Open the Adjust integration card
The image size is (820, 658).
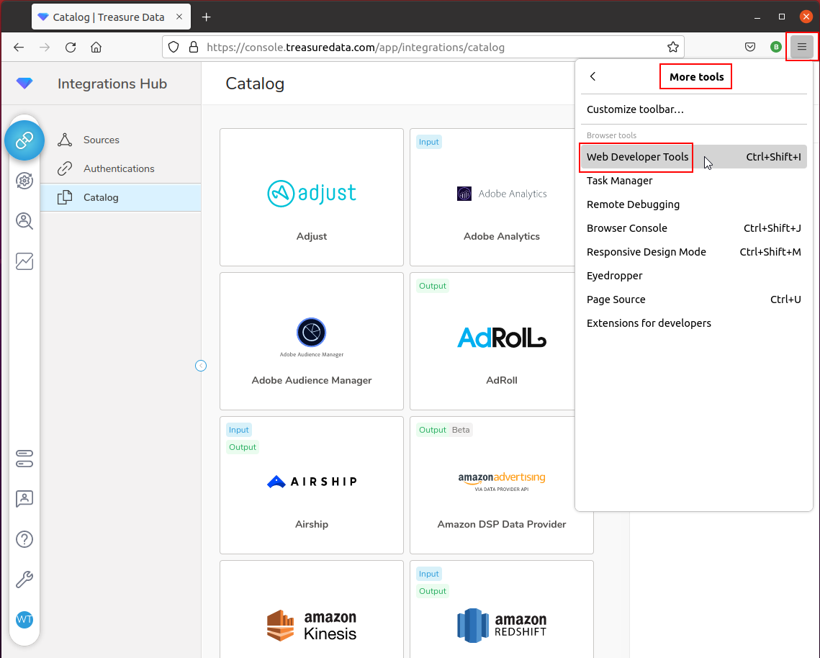click(312, 197)
